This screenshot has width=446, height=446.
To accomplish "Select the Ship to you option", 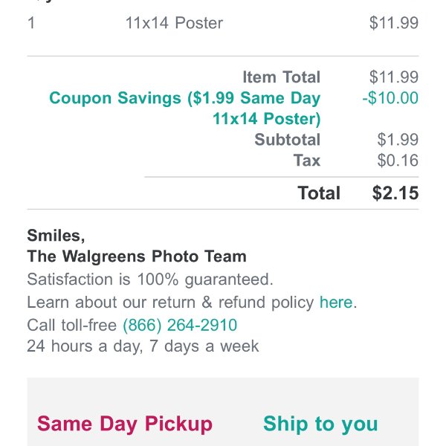I will [320, 424].
